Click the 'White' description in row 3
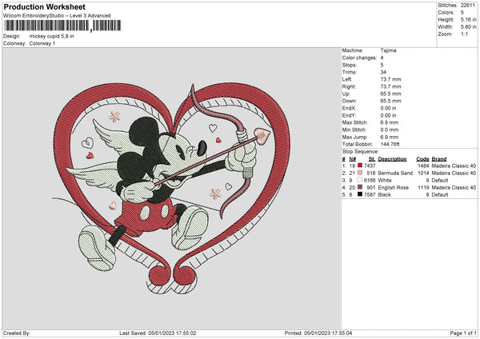Viewport: 480px width, 339px height. coord(385,181)
